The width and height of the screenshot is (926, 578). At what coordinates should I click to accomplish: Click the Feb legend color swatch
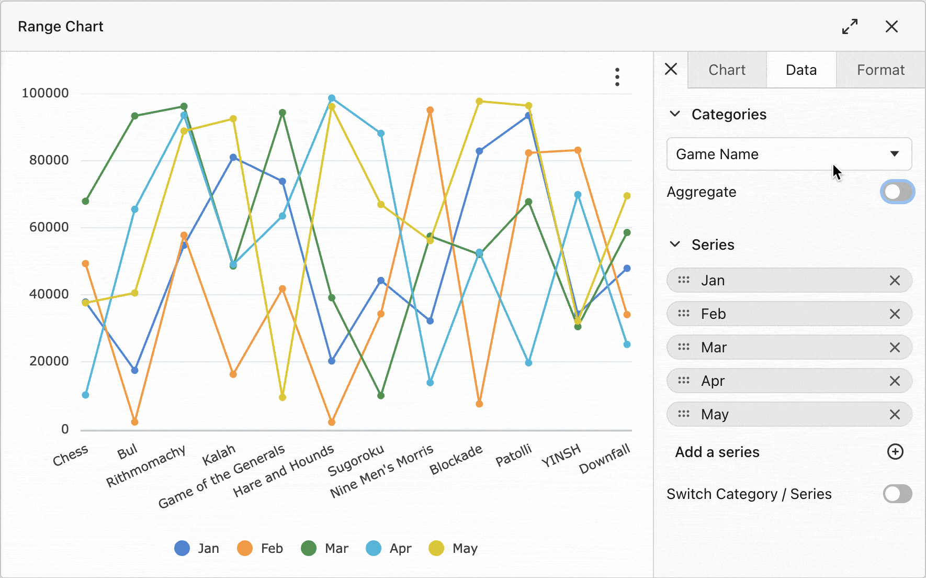point(245,548)
